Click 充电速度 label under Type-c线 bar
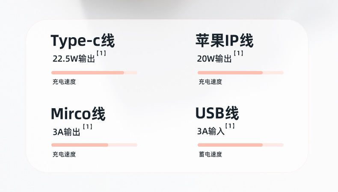 pyautogui.click(x=64, y=82)
